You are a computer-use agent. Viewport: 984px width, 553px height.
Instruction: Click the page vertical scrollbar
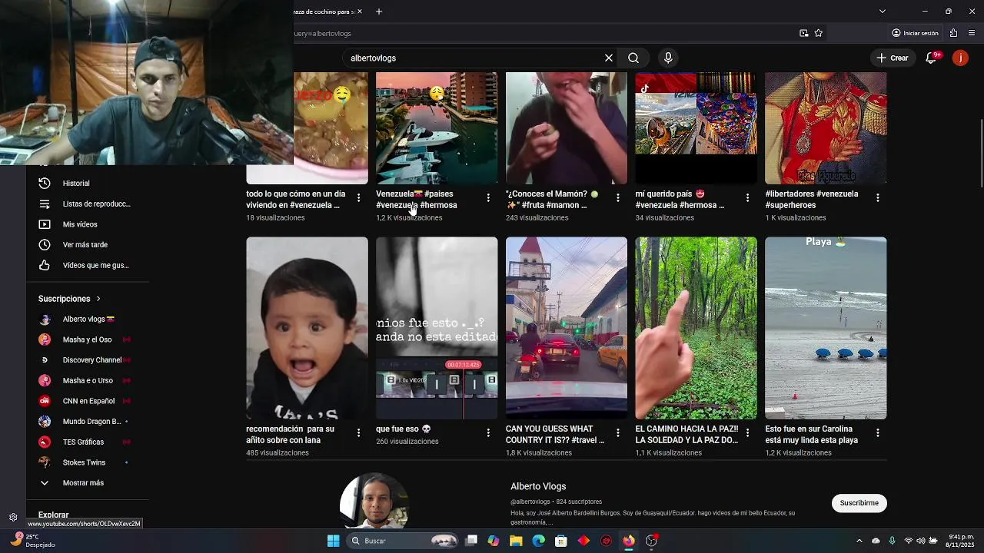980,154
